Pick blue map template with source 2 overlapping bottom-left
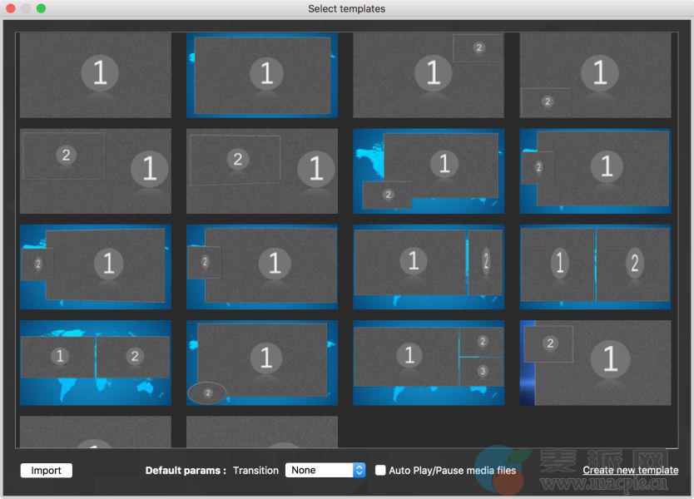Viewport: 694px width, 499px height. tap(429, 170)
